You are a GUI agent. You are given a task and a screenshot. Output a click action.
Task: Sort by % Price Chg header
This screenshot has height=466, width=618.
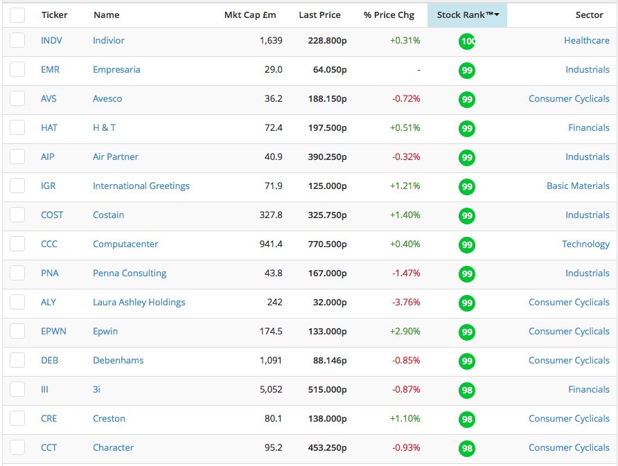(x=389, y=15)
